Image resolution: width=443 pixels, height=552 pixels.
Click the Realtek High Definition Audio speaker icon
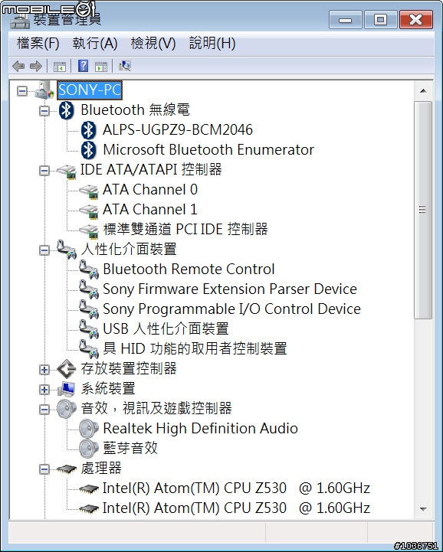[x=88, y=429]
